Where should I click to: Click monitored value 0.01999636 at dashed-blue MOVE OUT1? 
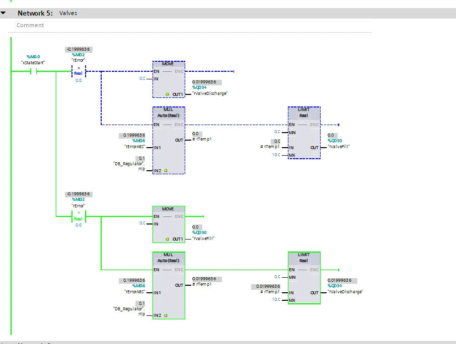206,82
